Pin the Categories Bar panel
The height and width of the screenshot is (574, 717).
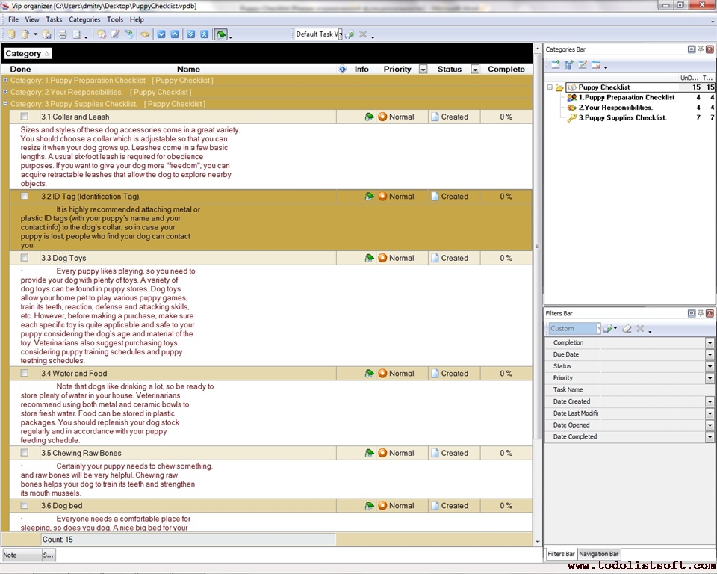click(x=701, y=49)
